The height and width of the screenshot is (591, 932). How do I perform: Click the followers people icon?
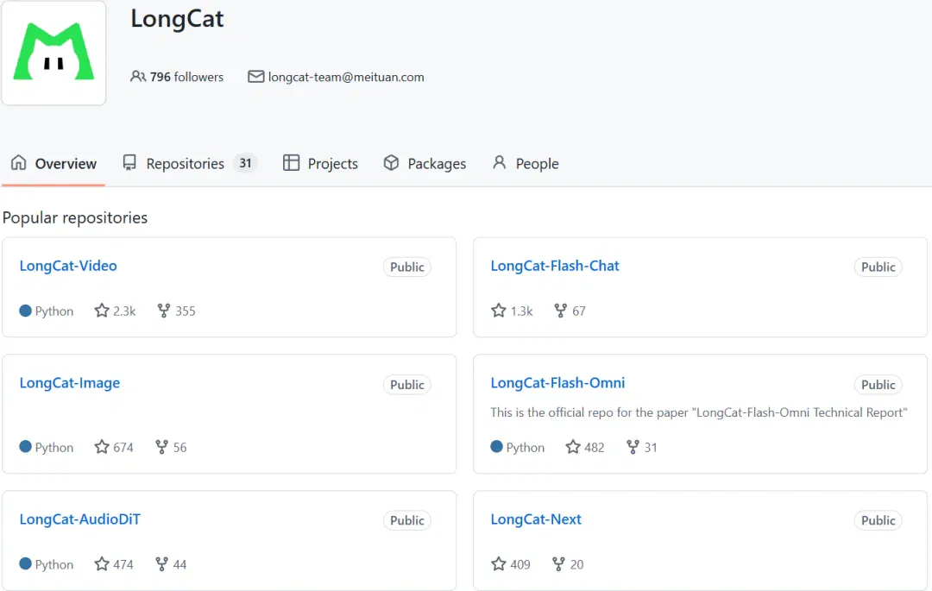pos(138,77)
